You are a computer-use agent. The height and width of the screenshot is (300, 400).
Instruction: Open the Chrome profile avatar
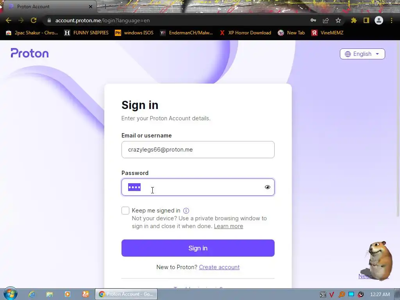point(379,20)
